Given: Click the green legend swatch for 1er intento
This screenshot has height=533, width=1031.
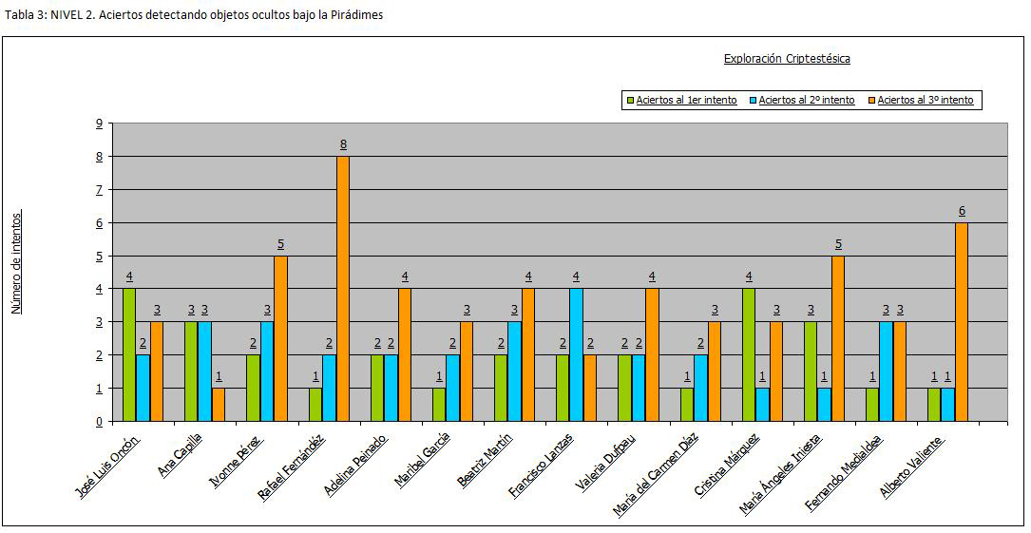Looking at the screenshot, I should click(x=629, y=100).
